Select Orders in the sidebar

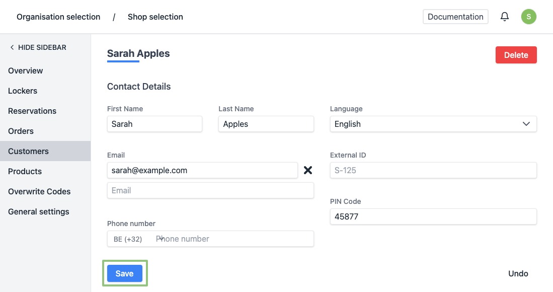(21, 131)
